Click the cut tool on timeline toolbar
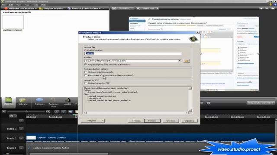This screenshot has width=277, height=155. pyautogui.click(x=57, y=112)
